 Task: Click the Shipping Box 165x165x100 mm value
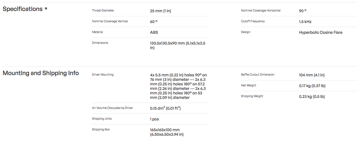coord(167,132)
